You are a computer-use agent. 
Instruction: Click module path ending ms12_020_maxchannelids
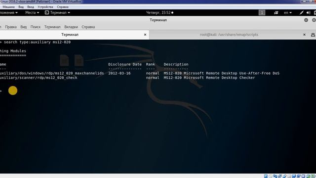click(x=52, y=73)
